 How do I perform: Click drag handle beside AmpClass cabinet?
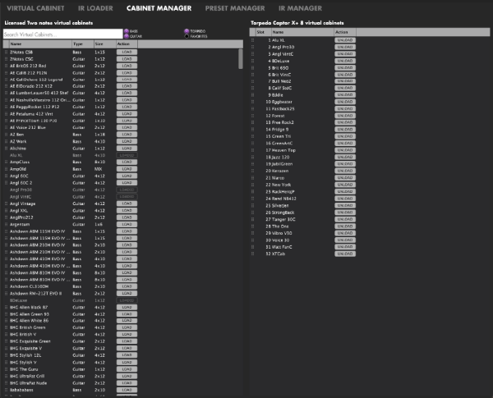pos(5,162)
